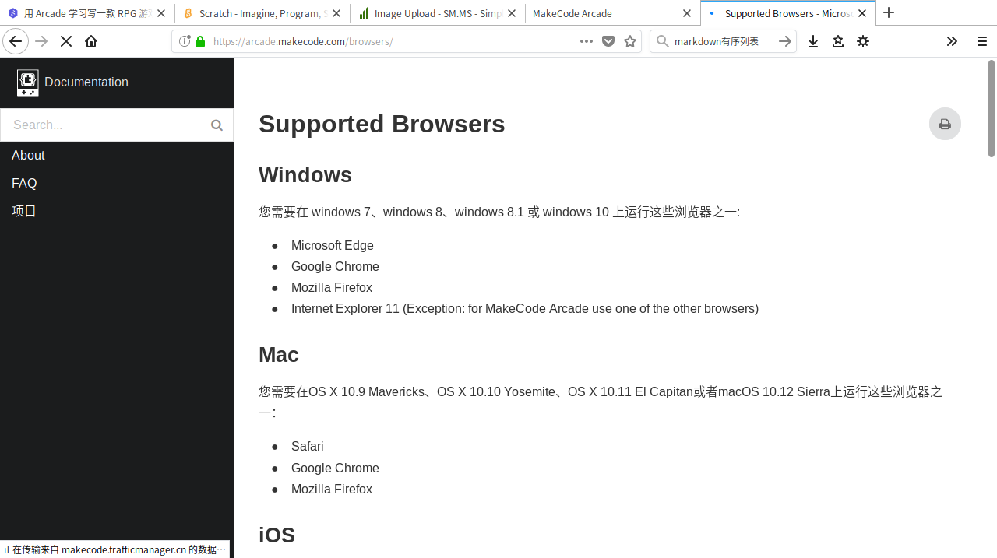Open the Firefox hamburger menu
Viewport: 997px width, 558px height.
(982, 41)
